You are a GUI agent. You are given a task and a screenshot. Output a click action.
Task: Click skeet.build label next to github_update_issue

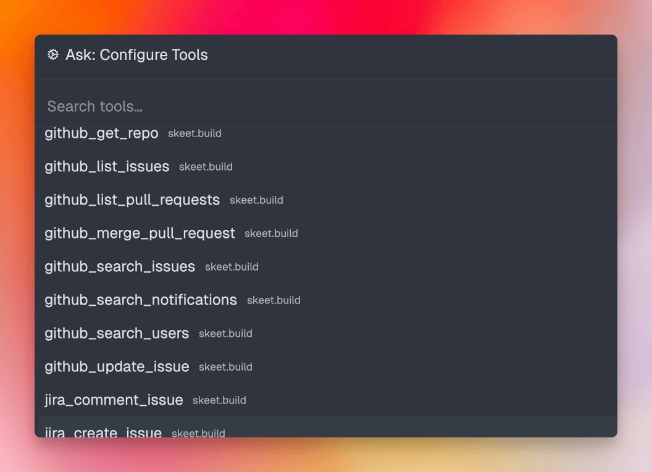coord(225,367)
